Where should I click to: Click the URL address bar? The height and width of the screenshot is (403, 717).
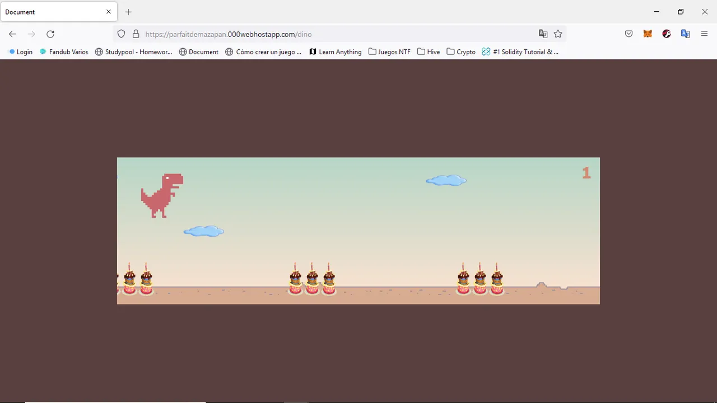tap(339, 34)
